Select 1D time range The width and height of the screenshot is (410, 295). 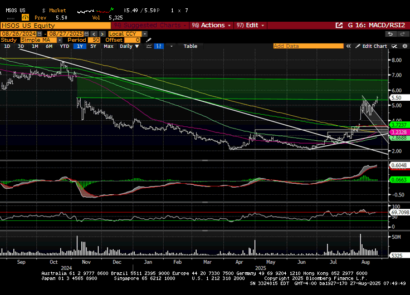[7, 46]
